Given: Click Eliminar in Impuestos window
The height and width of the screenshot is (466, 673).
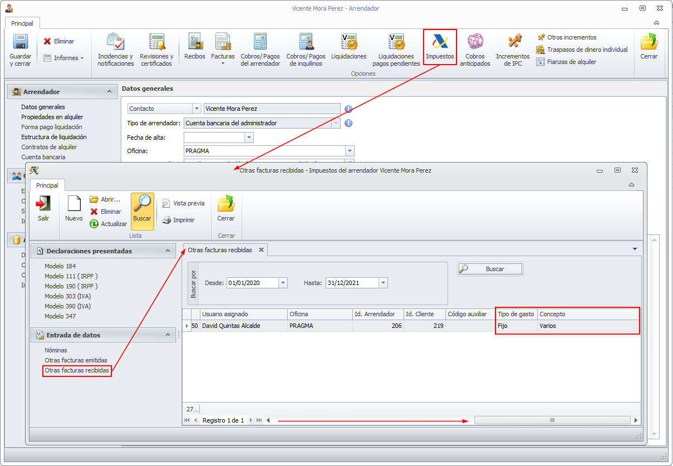Looking at the screenshot, I should pos(105,212).
